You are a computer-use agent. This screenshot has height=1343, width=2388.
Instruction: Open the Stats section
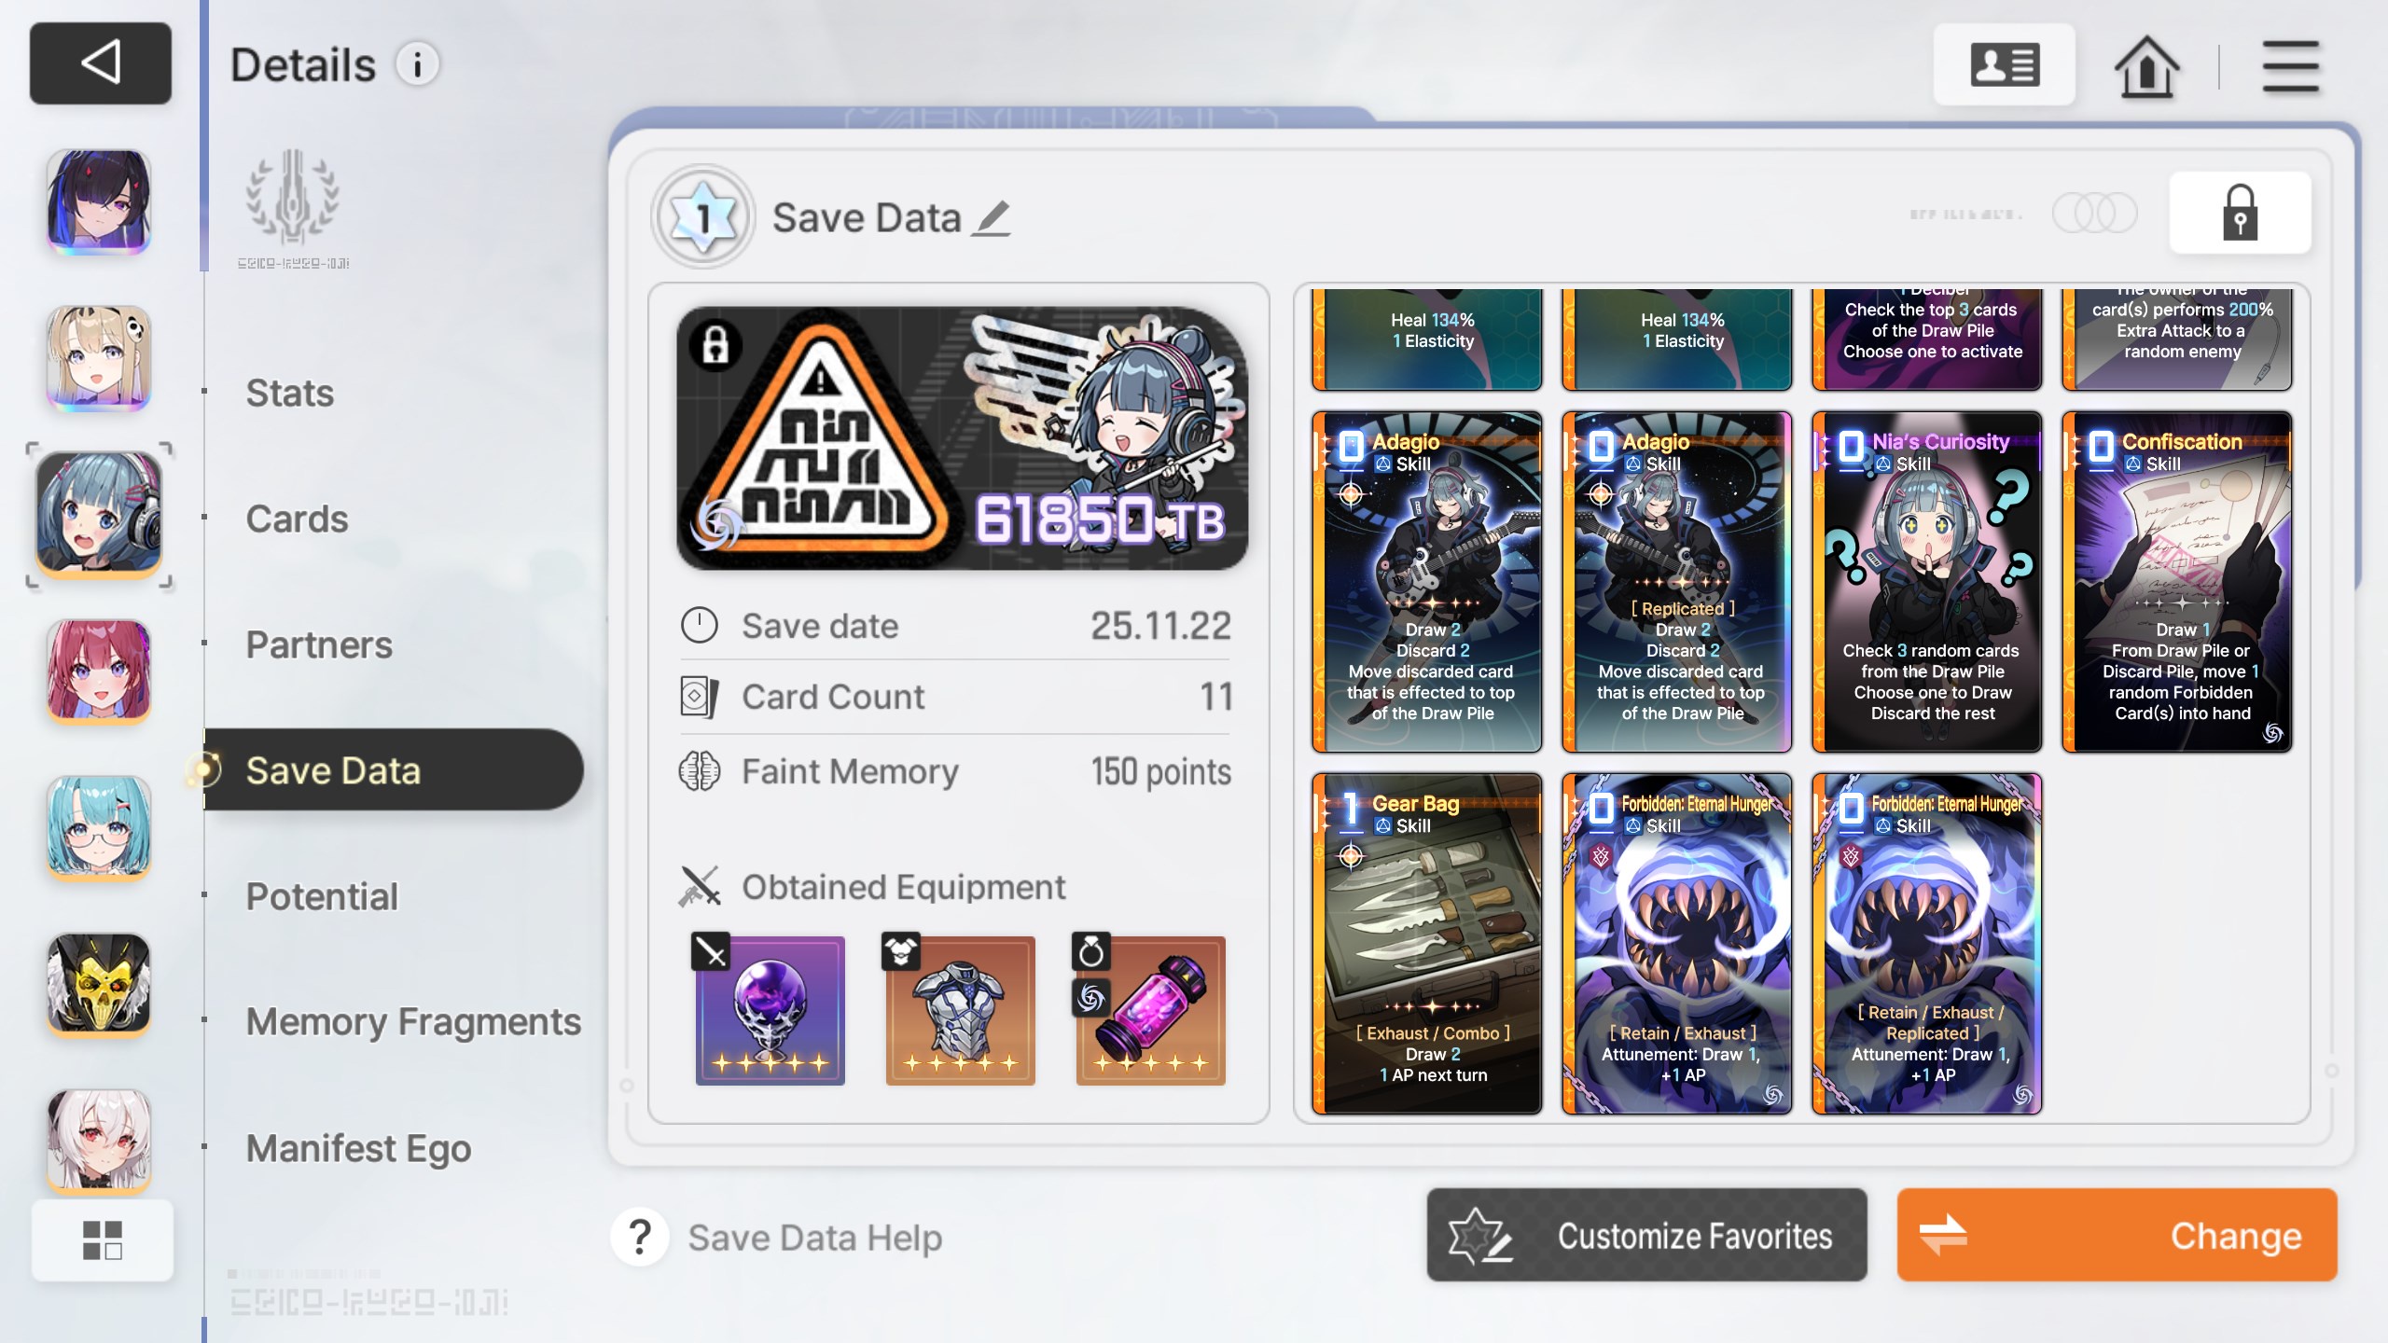(x=290, y=393)
